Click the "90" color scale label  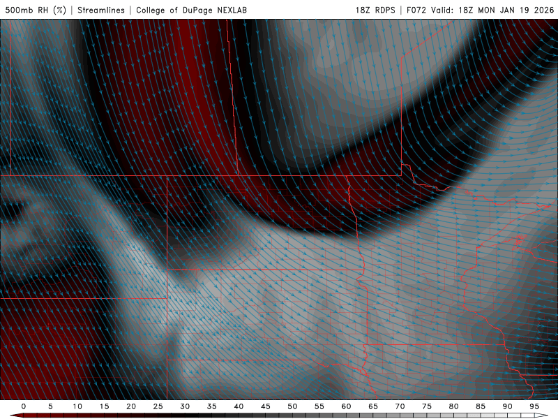click(x=507, y=406)
